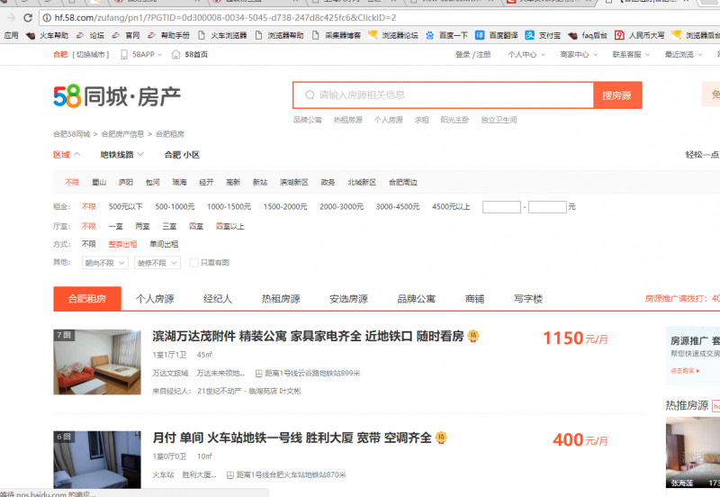This screenshot has height=497, width=720.
Task: Expand the 58APP dropdown chevron
Action: (160, 55)
